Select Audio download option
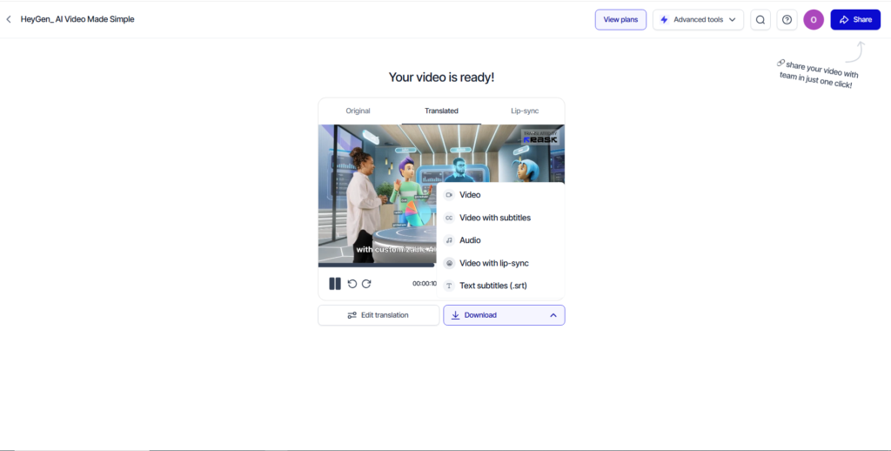Image resolution: width=891 pixels, height=451 pixels. point(500,240)
